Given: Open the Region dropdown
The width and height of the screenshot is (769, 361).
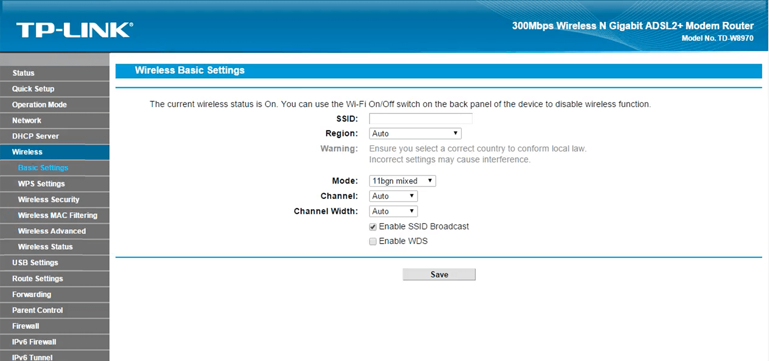Looking at the screenshot, I should pyautogui.click(x=415, y=134).
